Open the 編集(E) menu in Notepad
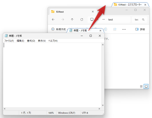The width and height of the screenshot is (152, 118). (21, 41)
